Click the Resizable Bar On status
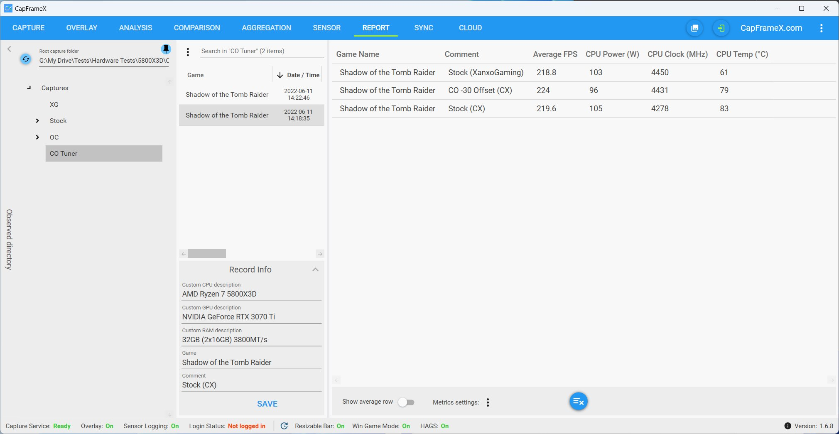 (x=319, y=426)
